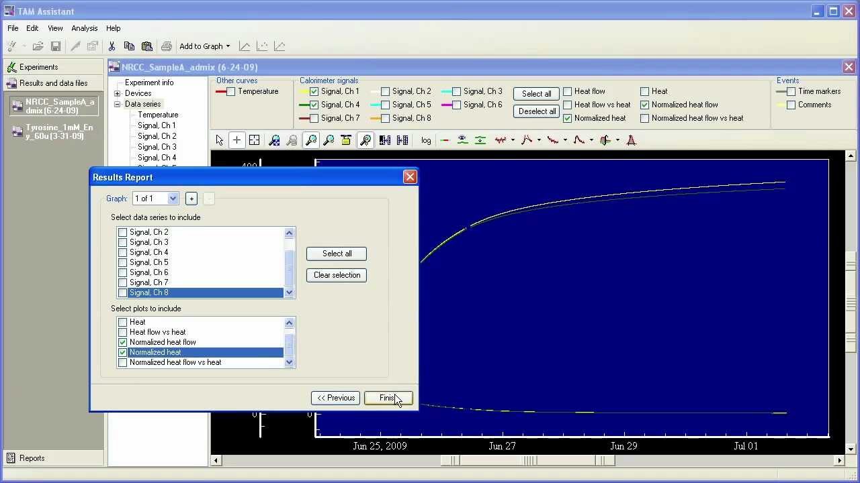Activate the crosshair cursor tool
This screenshot has height=483, width=860.
(236, 140)
